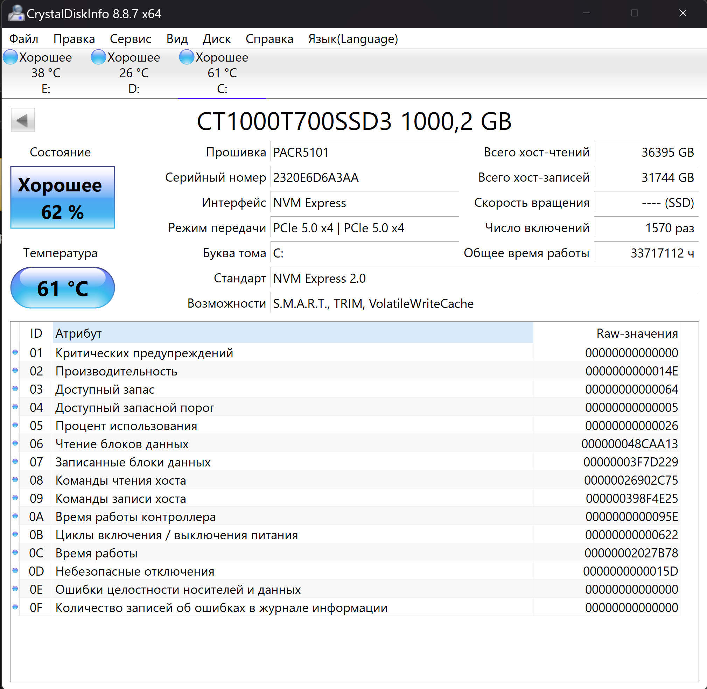Image resolution: width=707 pixels, height=689 pixels.
Task: Select row 02 Производительность
Action: [x=346, y=371]
